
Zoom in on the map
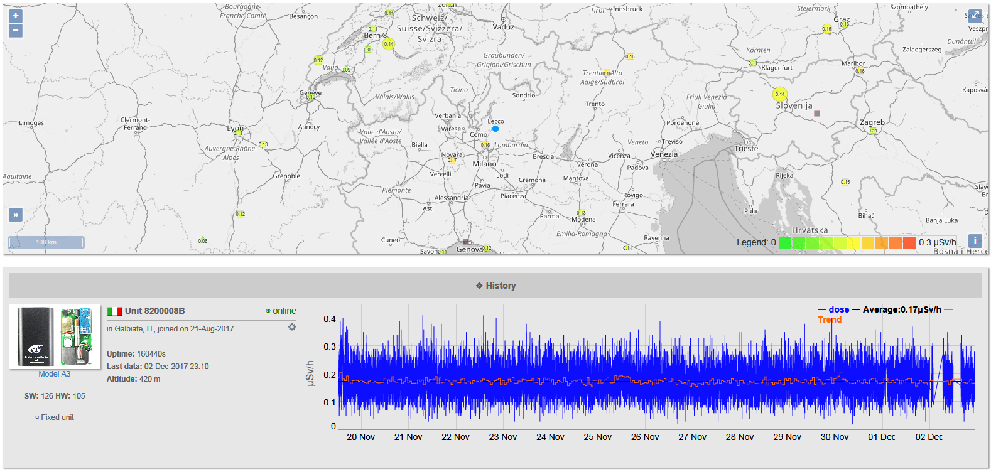tap(16, 16)
